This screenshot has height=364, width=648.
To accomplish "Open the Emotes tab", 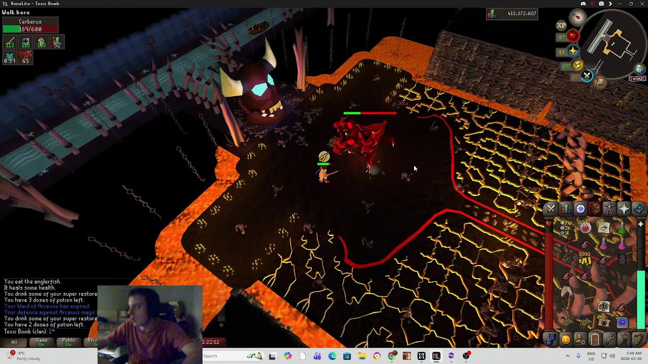I will pos(624,339).
